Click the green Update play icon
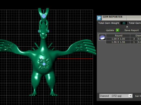The width and height of the screenshot is (141, 105). (x=117, y=30)
